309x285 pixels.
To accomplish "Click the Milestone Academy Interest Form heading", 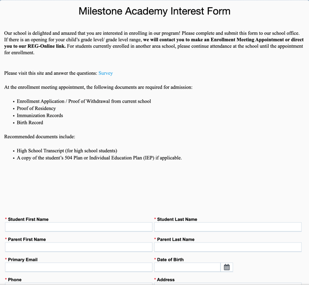I will (154, 11).
